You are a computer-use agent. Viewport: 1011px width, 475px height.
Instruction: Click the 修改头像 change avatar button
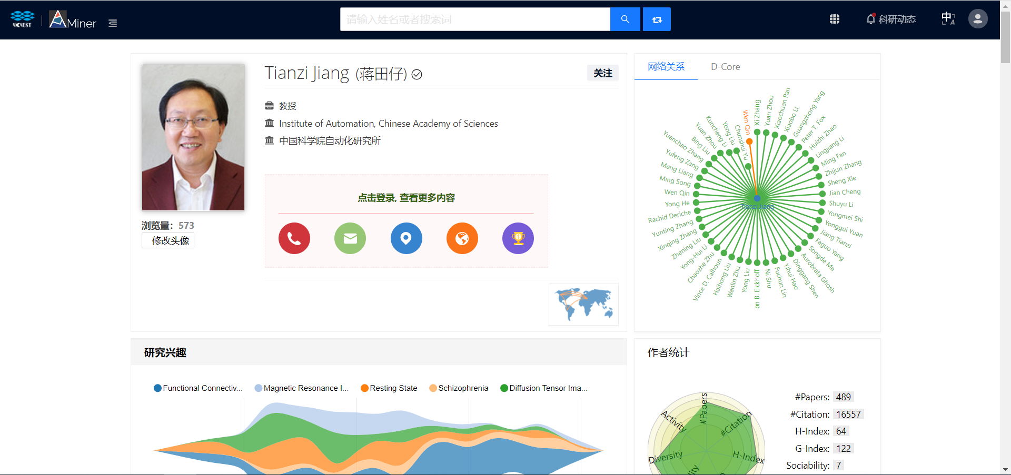(x=167, y=240)
